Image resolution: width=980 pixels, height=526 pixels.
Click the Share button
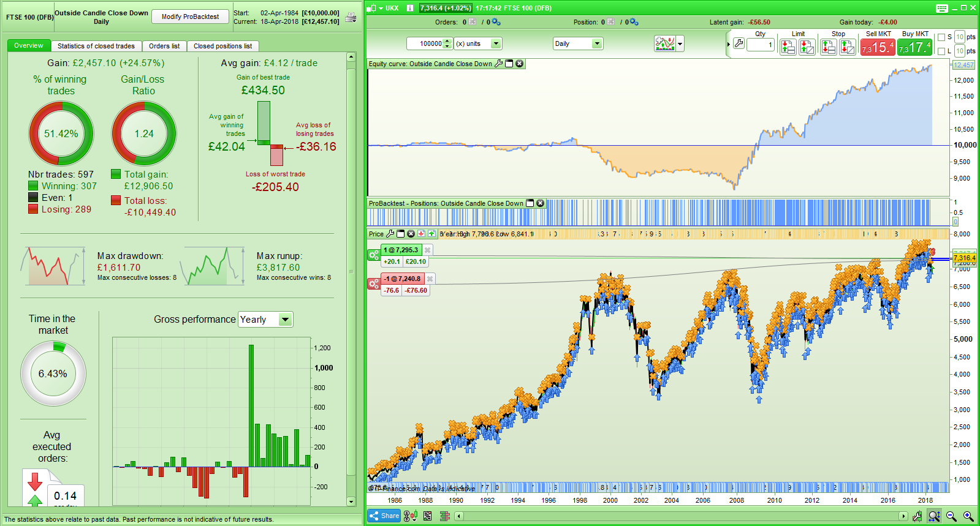(384, 516)
